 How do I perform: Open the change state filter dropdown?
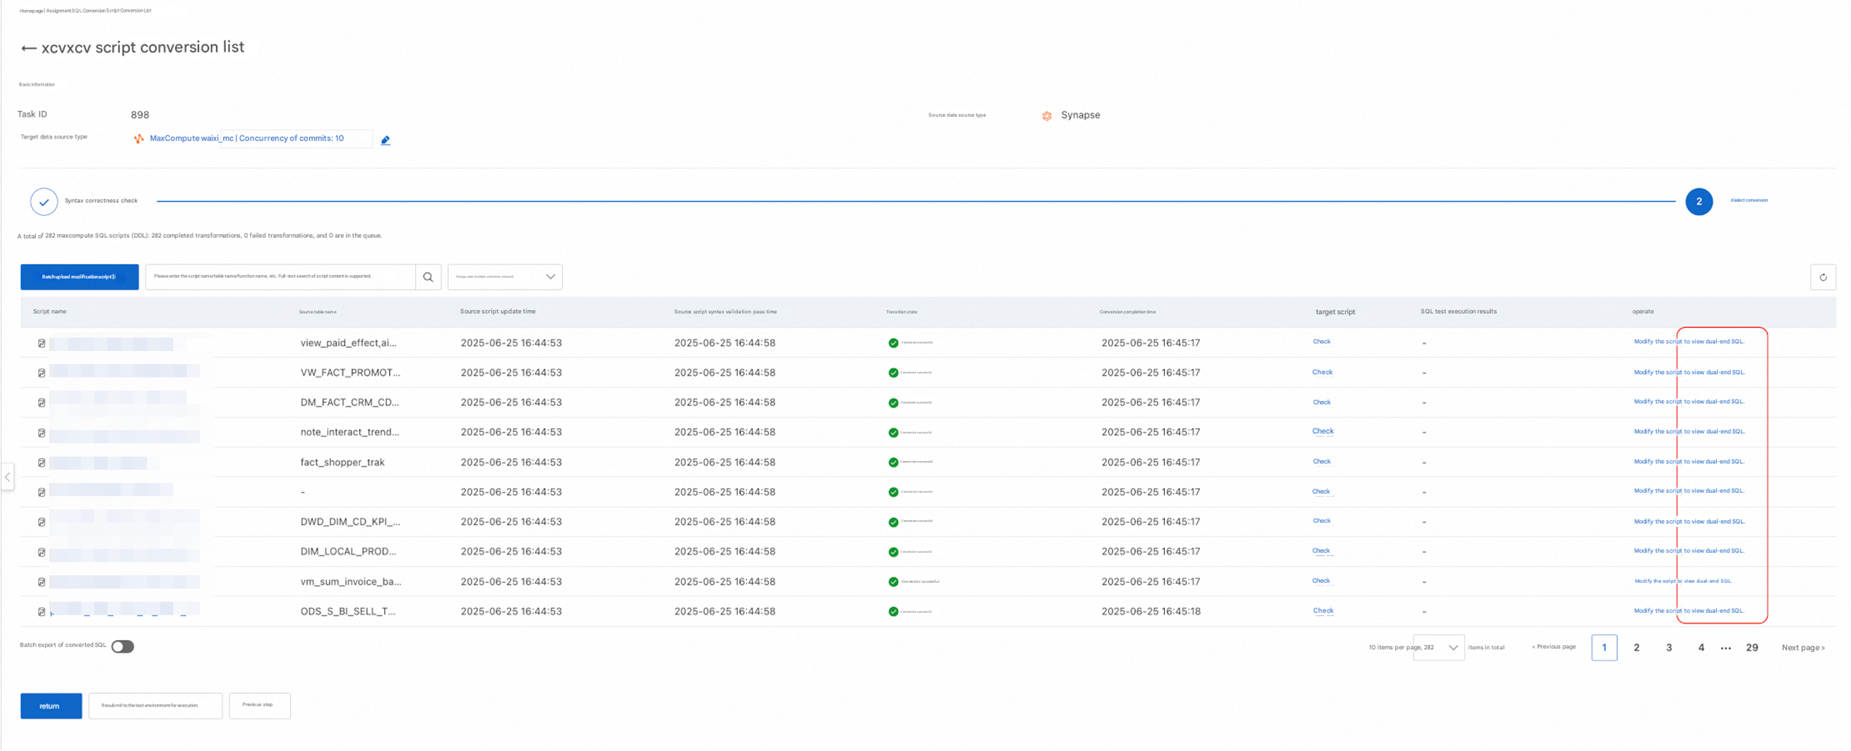[505, 277]
